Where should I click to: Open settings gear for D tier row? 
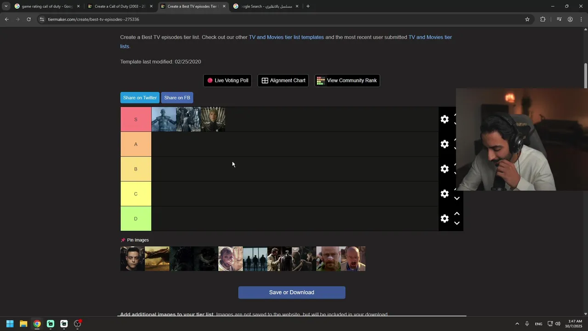(444, 218)
